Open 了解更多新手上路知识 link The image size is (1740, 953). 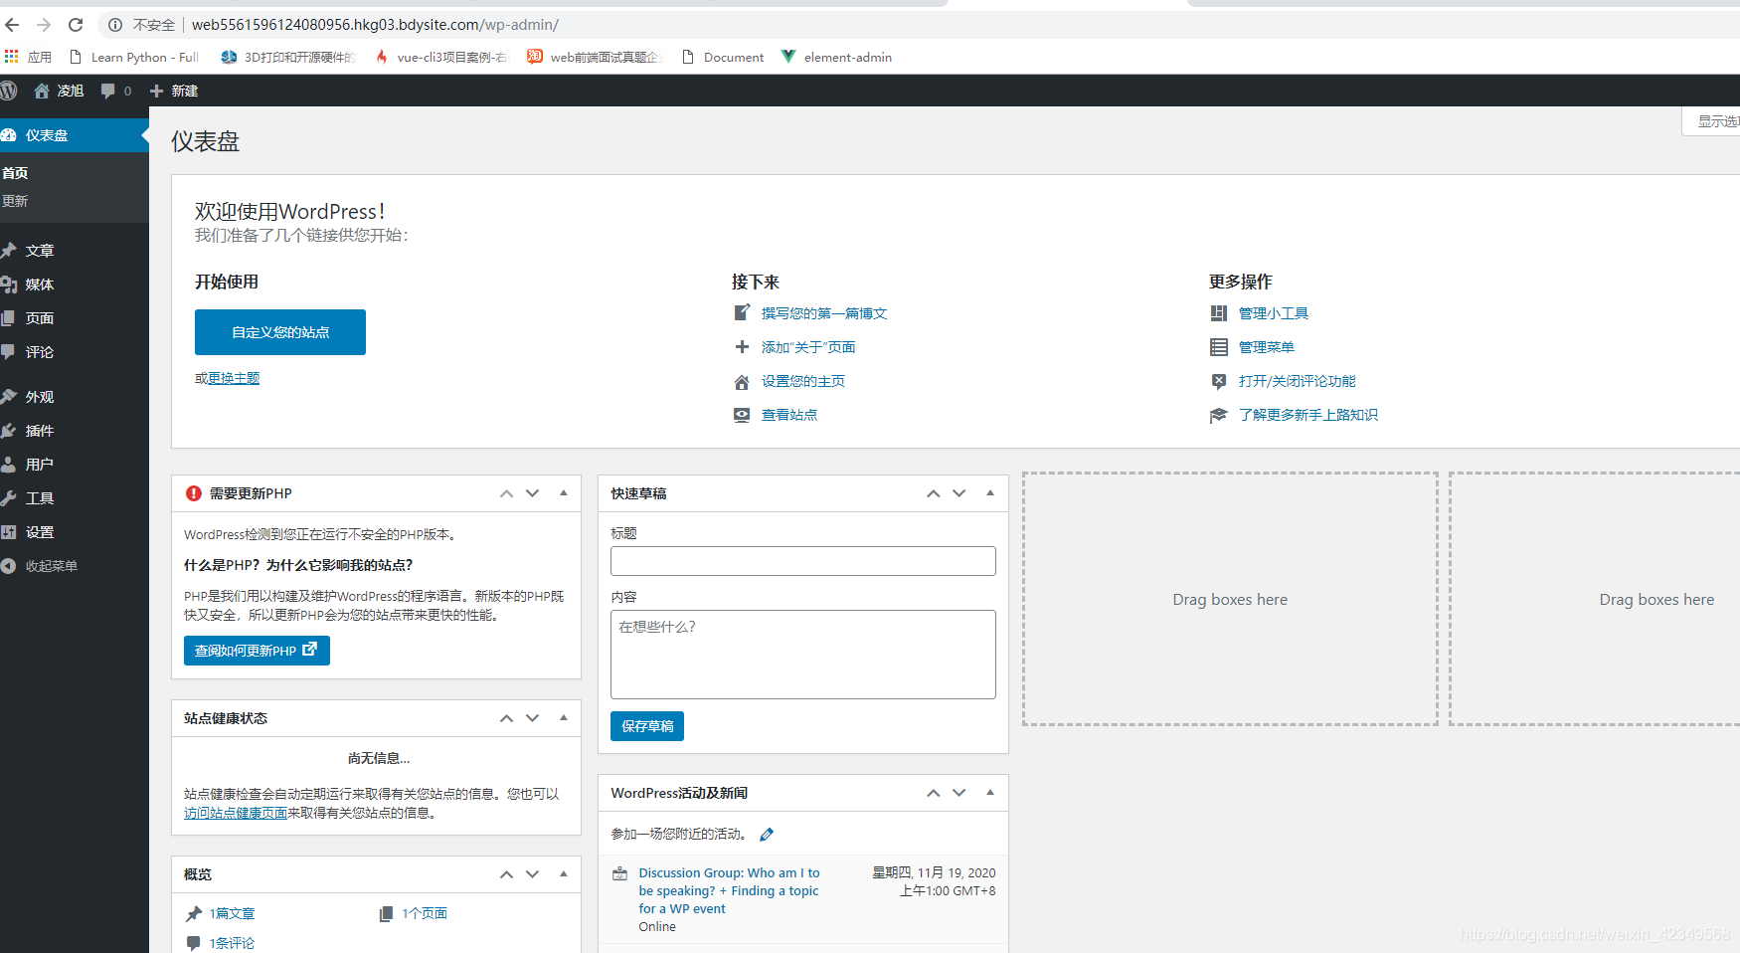pyautogui.click(x=1308, y=415)
